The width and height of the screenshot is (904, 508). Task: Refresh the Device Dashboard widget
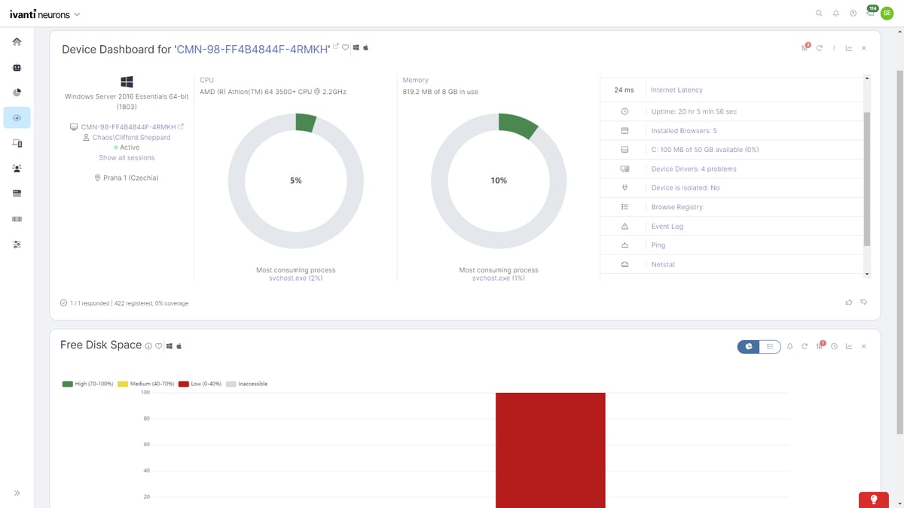819,47
